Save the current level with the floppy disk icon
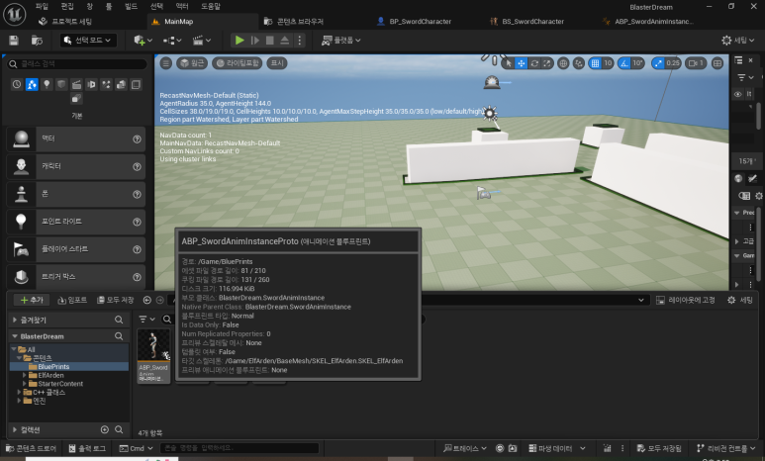 click(14, 41)
